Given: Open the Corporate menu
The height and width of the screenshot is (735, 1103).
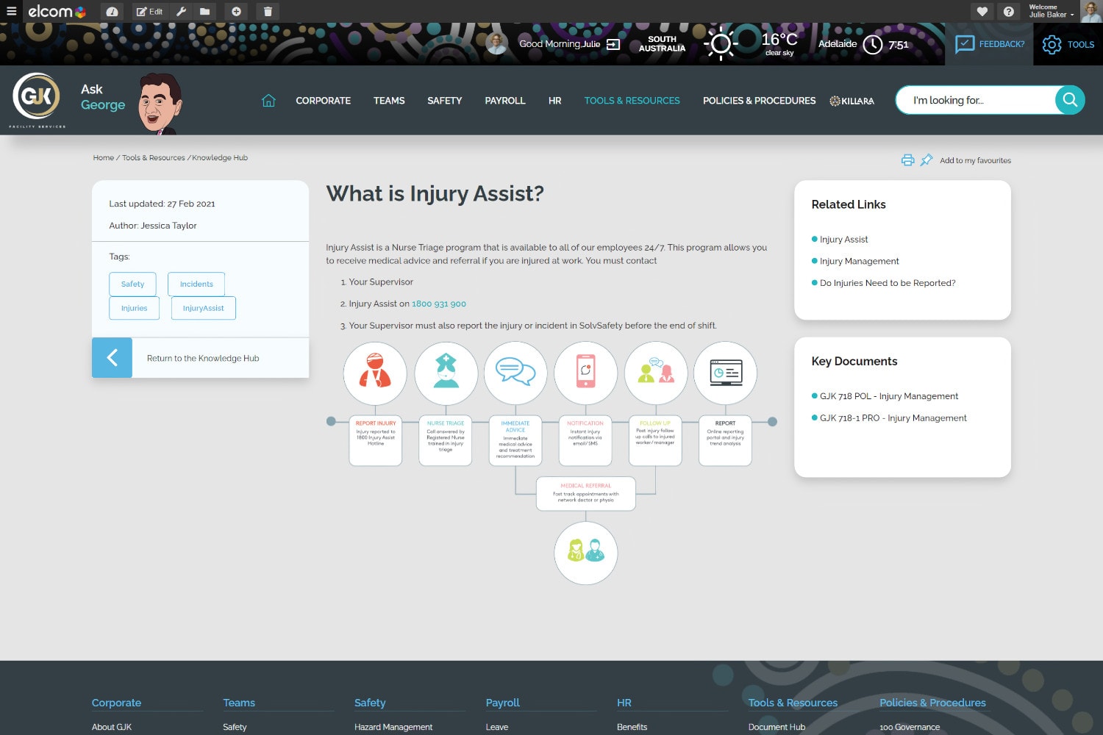Looking at the screenshot, I should click(324, 101).
